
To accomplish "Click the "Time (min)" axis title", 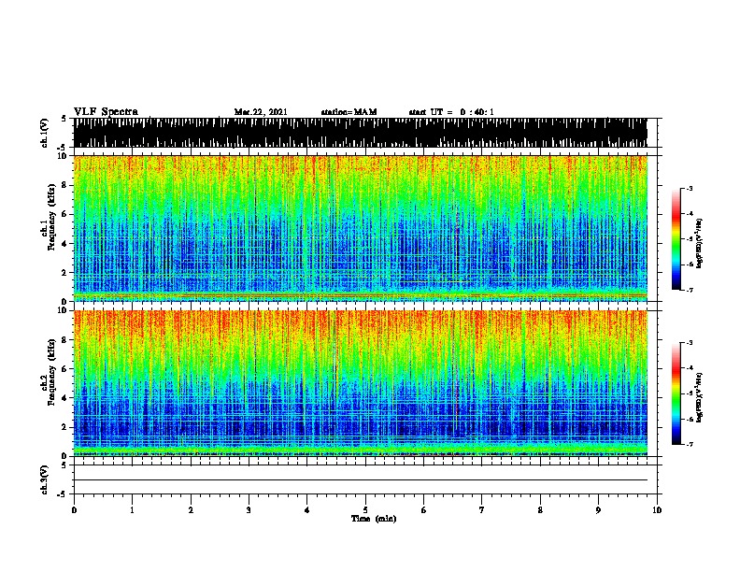I will coord(374,519).
